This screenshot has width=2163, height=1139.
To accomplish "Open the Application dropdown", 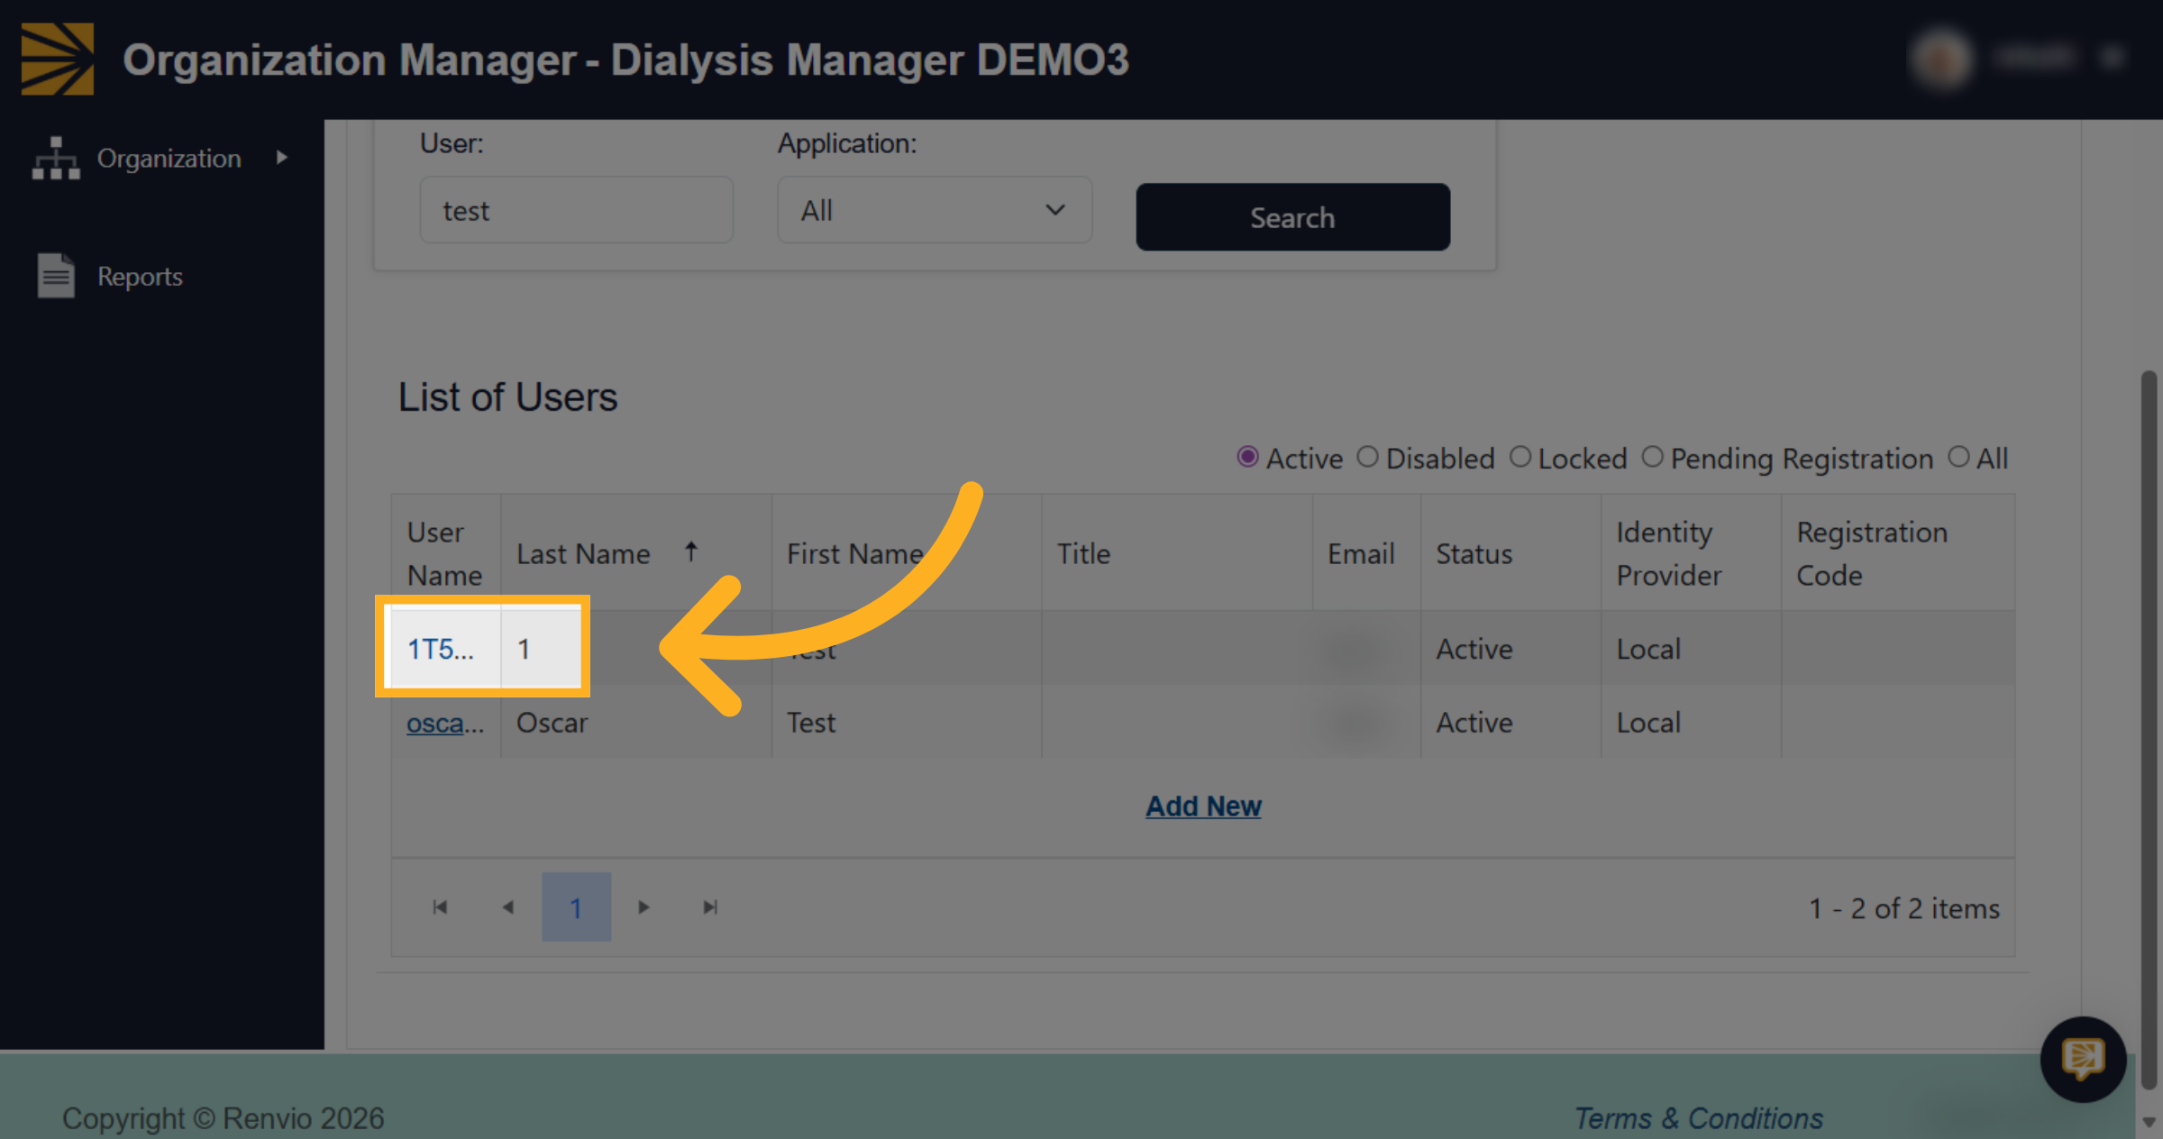I will point(935,210).
